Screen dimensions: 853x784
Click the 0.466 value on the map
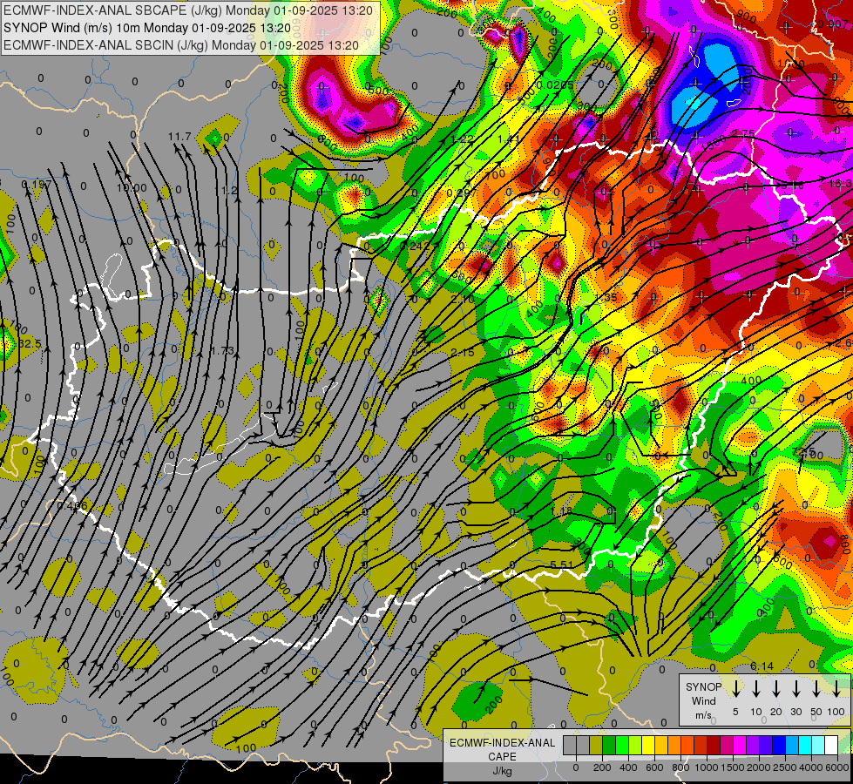(x=72, y=506)
